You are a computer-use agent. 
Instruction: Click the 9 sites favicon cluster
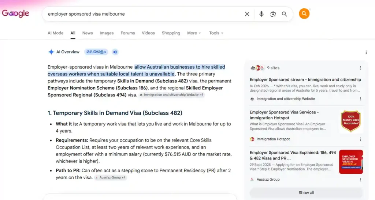(x=257, y=68)
